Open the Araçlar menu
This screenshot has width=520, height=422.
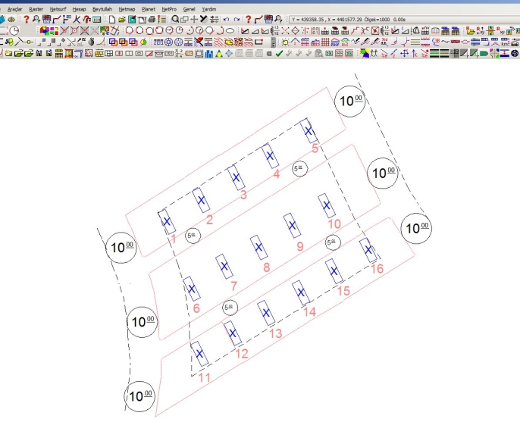[x=14, y=8]
